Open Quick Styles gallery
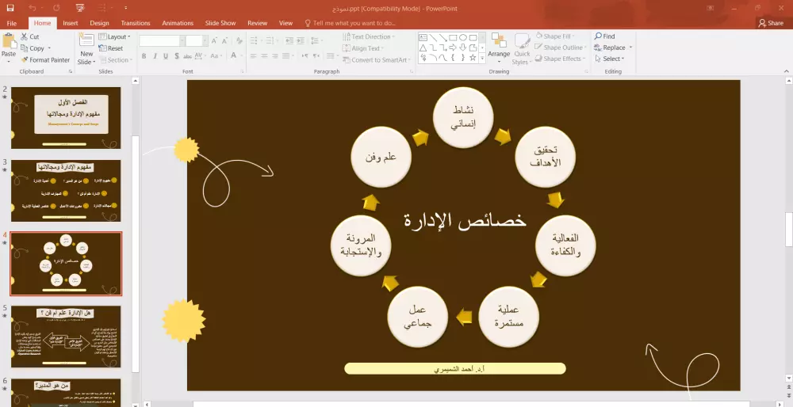 coord(522,49)
